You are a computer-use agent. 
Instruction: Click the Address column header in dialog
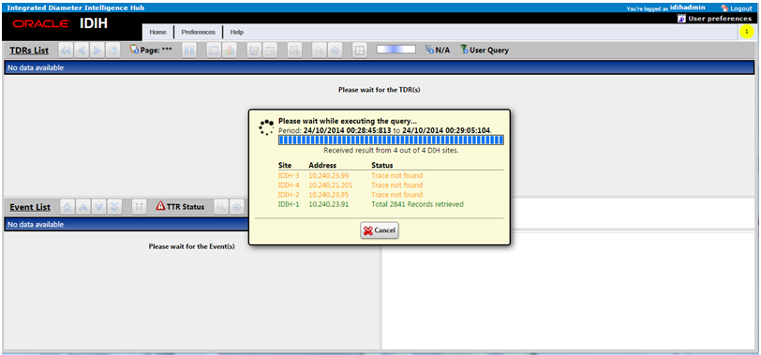[x=322, y=166]
